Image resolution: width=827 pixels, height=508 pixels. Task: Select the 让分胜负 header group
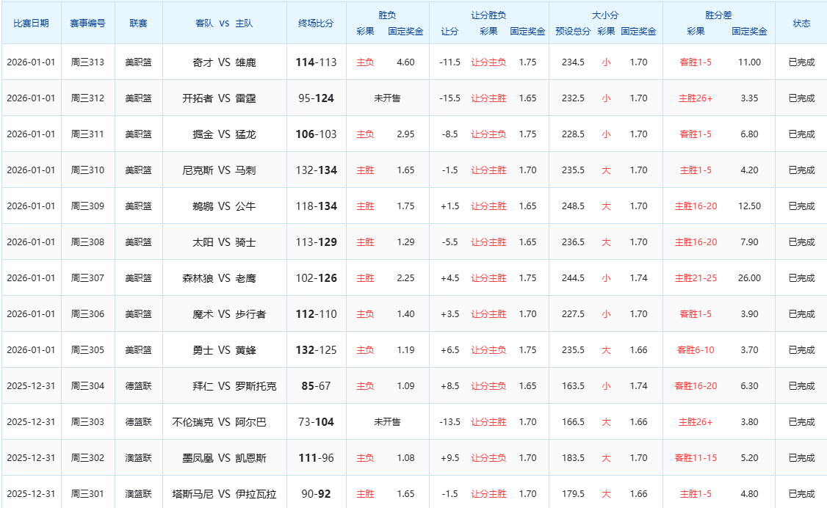point(488,15)
